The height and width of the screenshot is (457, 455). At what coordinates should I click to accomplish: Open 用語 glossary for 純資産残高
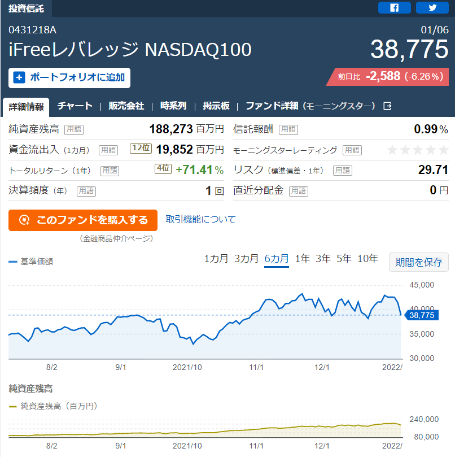[74, 129]
